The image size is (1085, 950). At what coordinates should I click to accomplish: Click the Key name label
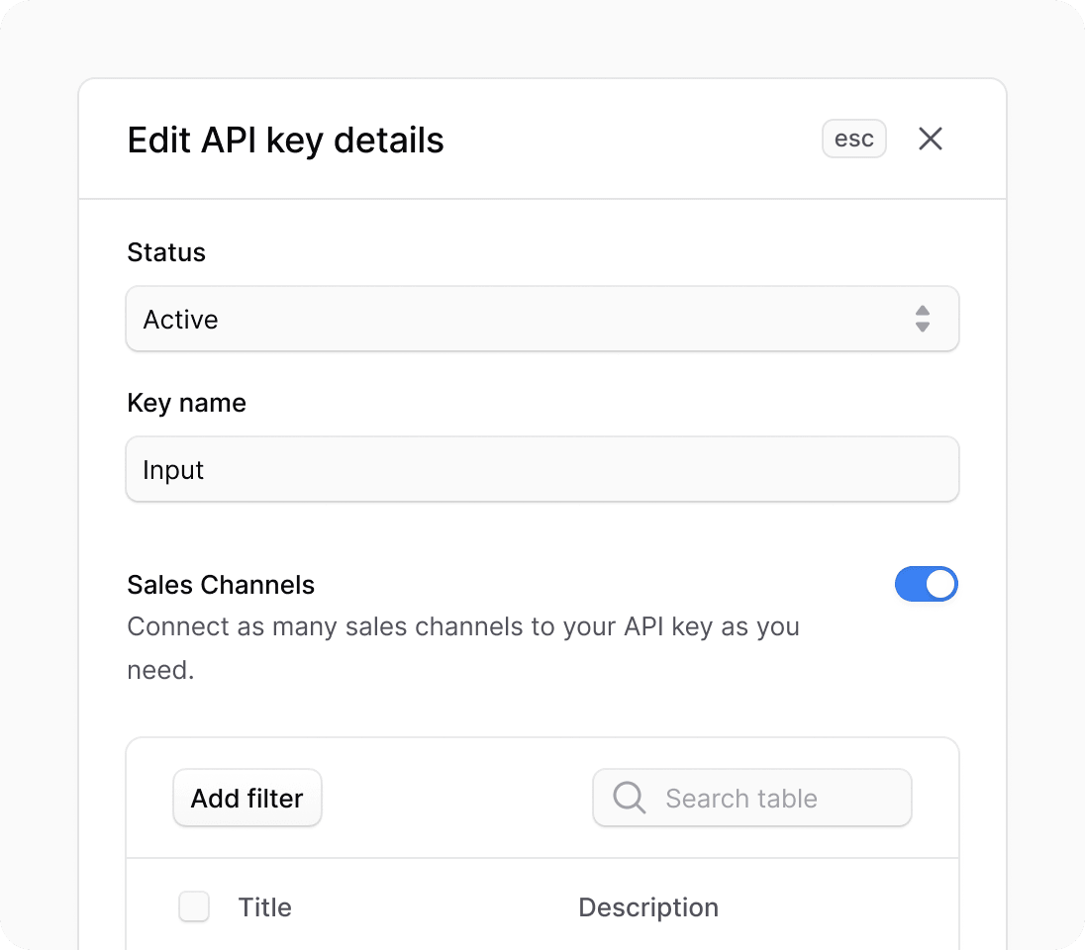[x=187, y=403]
